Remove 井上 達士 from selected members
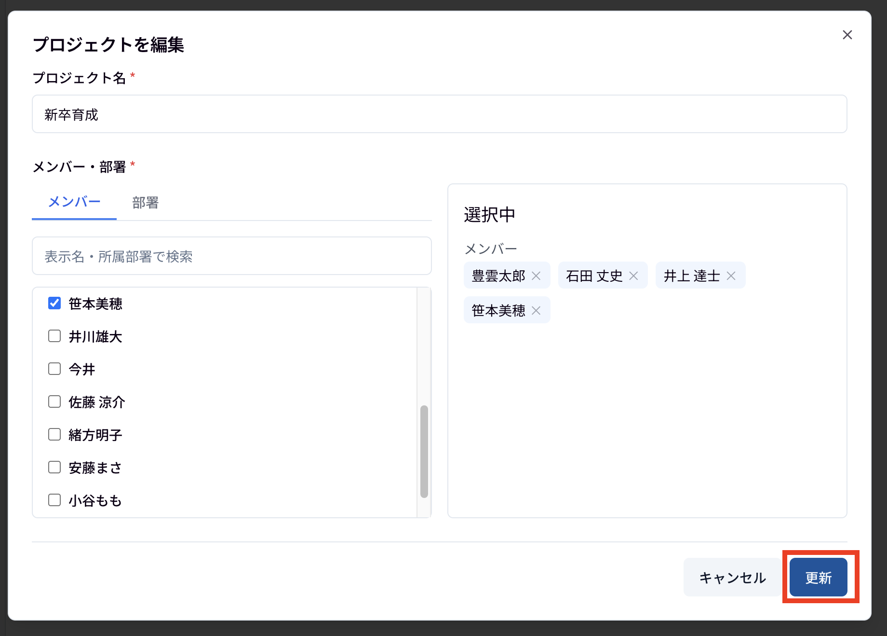This screenshot has width=887, height=636. (731, 276)
